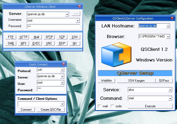Screen dimensions: 177x124
Task: Click the HTTP protocol button
Action: pyautogui.click(x=24, y=37)
